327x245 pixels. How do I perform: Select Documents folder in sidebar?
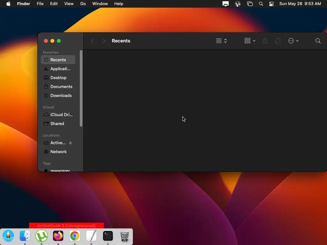pos(58,87)
